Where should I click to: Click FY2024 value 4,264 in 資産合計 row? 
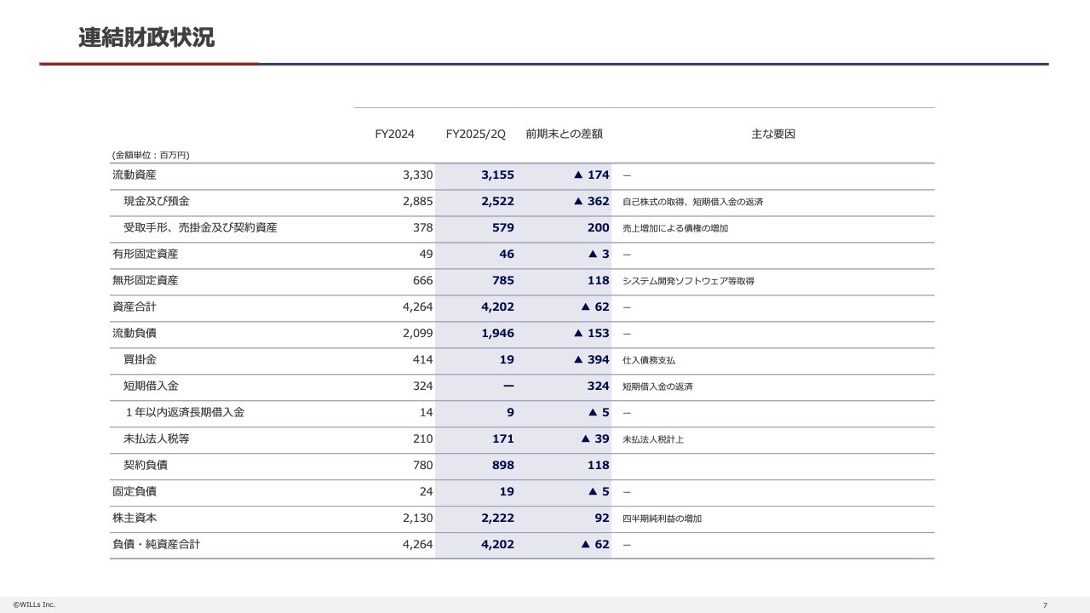[x=418, y=307]
